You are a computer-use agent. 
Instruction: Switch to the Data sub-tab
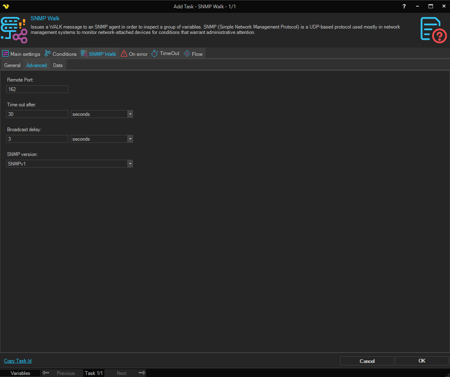(58, 65)
